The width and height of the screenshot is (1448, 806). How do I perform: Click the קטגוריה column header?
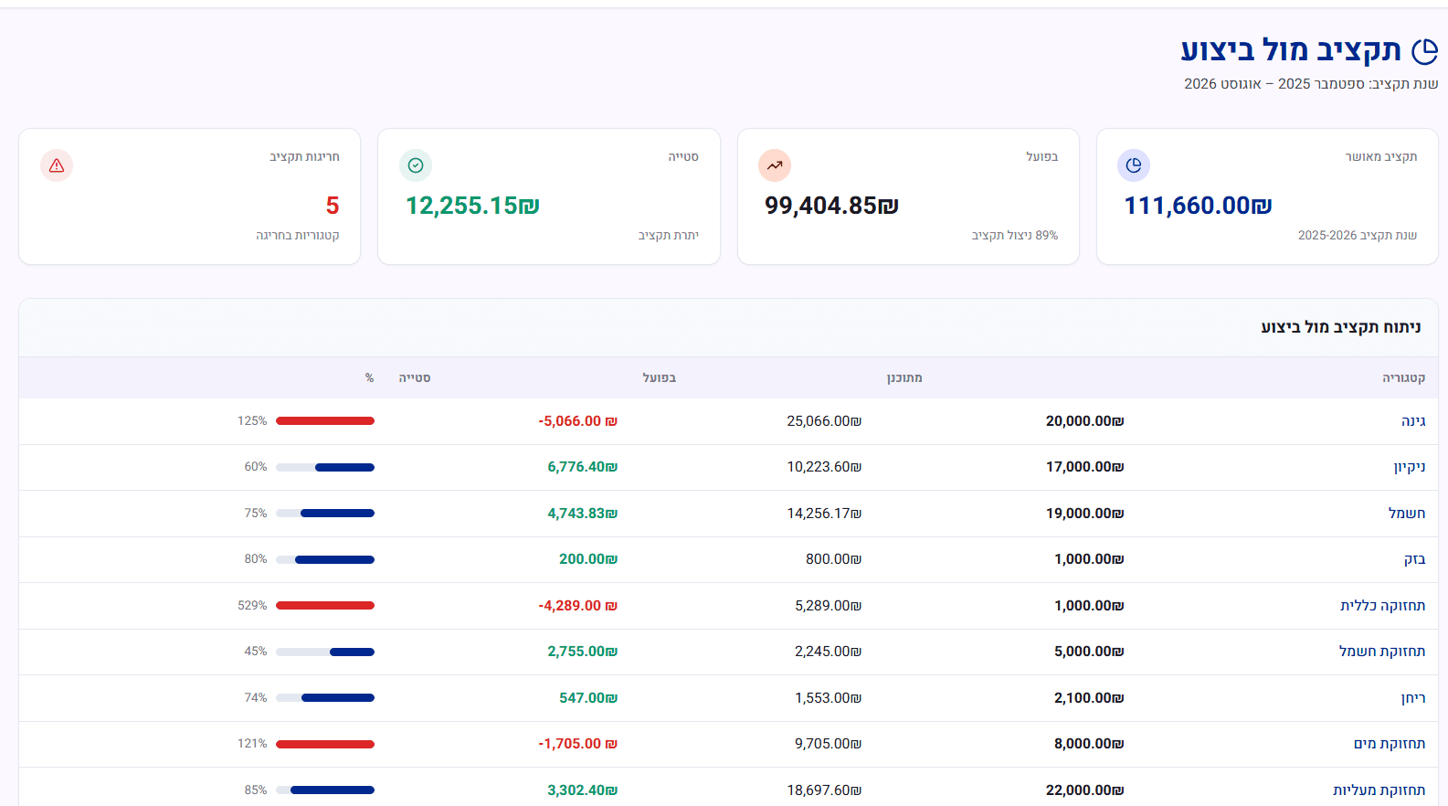tap(1403, 378)
